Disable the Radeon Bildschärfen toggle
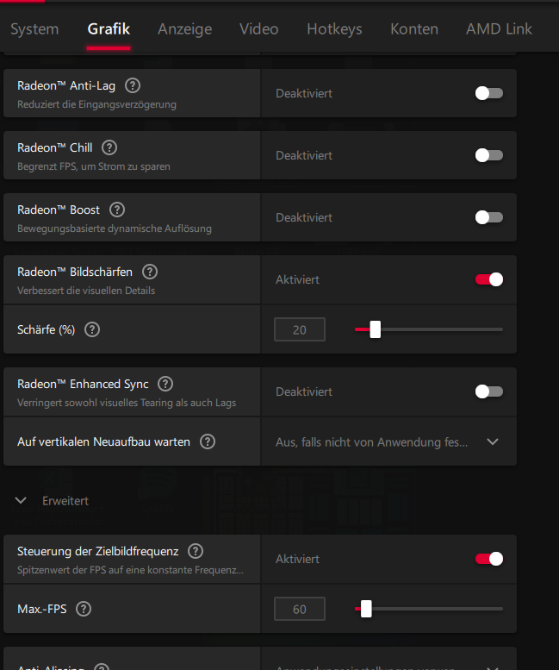This screenshot has width=559, height=670. tap(489, 279)
